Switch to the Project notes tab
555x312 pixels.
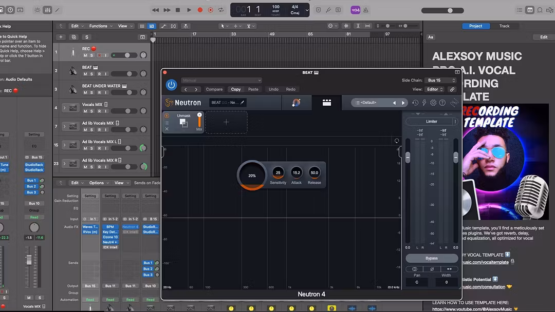[x=476, y=26]
